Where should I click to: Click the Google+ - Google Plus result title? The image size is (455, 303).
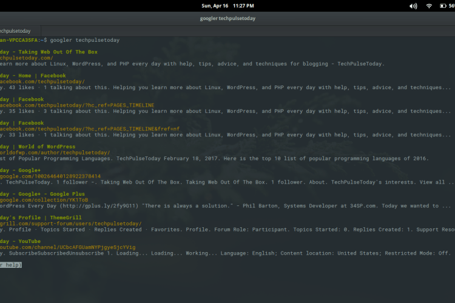(42, 194)
